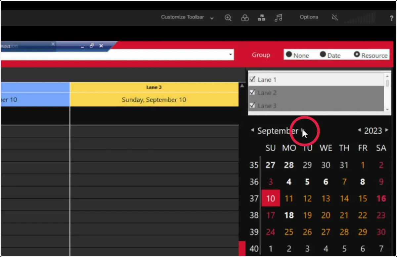Minimize the inner blue window
The image size is (397, 257).
(82, 47)
